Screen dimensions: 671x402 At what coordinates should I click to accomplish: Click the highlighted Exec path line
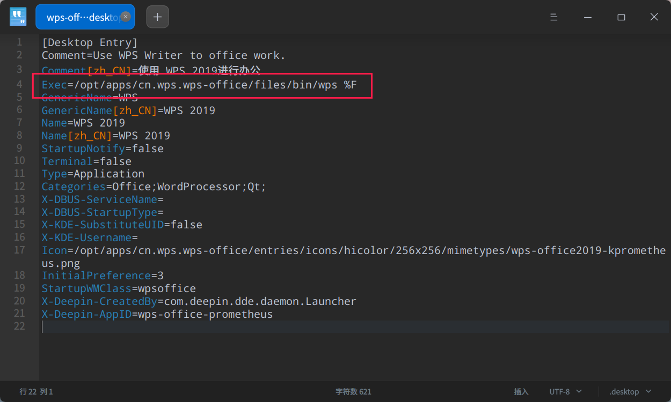[x=199, y=84]
